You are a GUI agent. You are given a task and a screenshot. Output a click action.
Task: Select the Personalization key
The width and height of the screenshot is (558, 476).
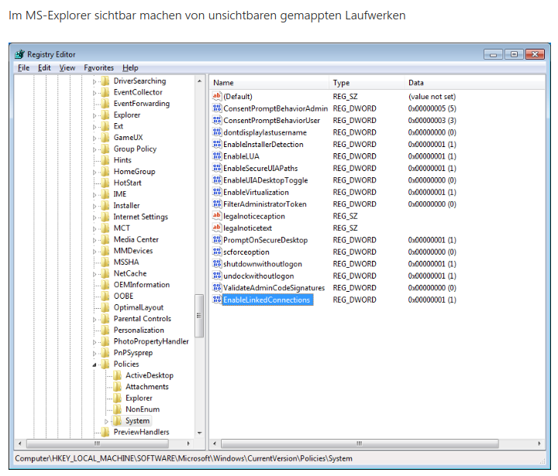[x=139, y=330]
